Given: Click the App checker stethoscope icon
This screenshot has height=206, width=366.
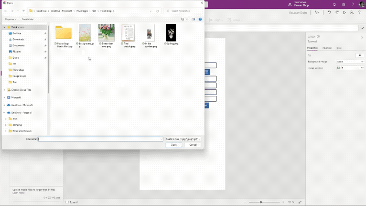Looking at the screenshot, I should pos(317,13).
